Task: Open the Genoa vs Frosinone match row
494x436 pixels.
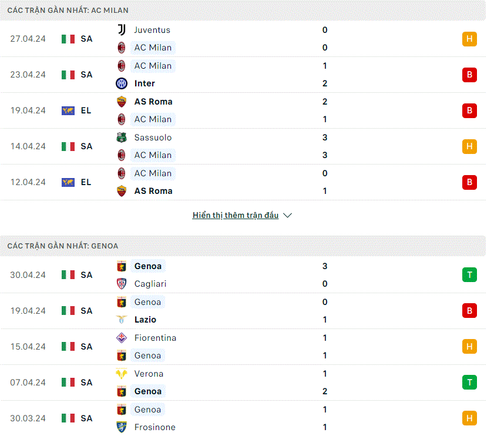Action: 243,418
